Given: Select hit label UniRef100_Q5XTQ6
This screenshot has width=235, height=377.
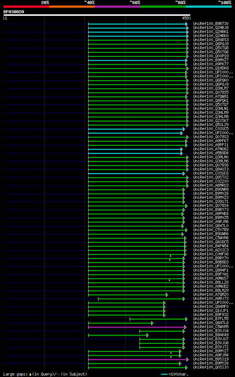Looking at the screenshot, I should tap(211, 52).
